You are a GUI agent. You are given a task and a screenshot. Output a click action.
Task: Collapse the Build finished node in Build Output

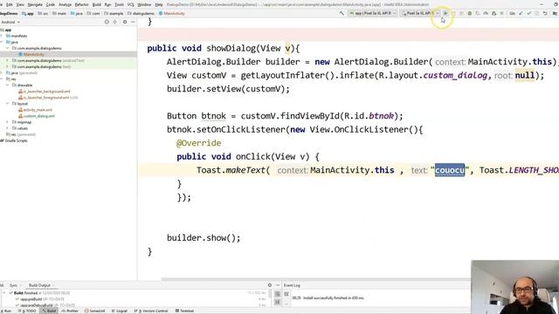(4, 293)
